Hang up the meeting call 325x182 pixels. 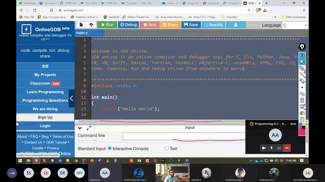tap(287, 148)
